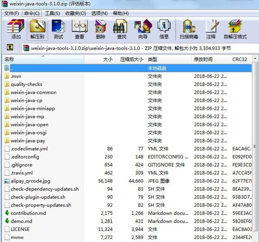Click the 11,324 size of LICENSE

coord(105,229)
